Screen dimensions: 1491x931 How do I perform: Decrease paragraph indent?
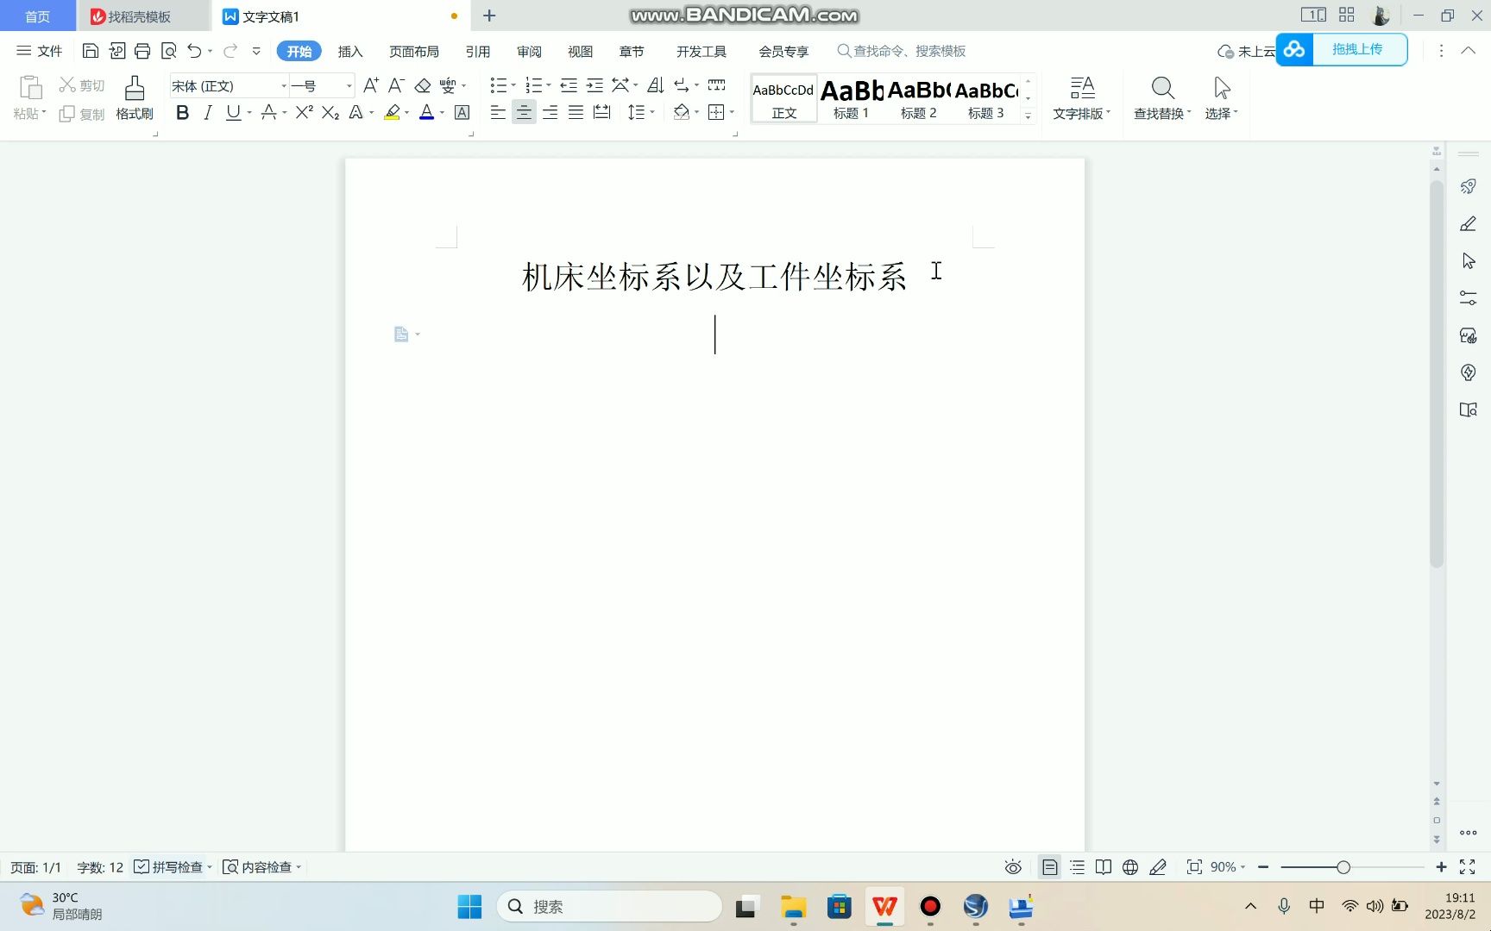click(569, 85)
